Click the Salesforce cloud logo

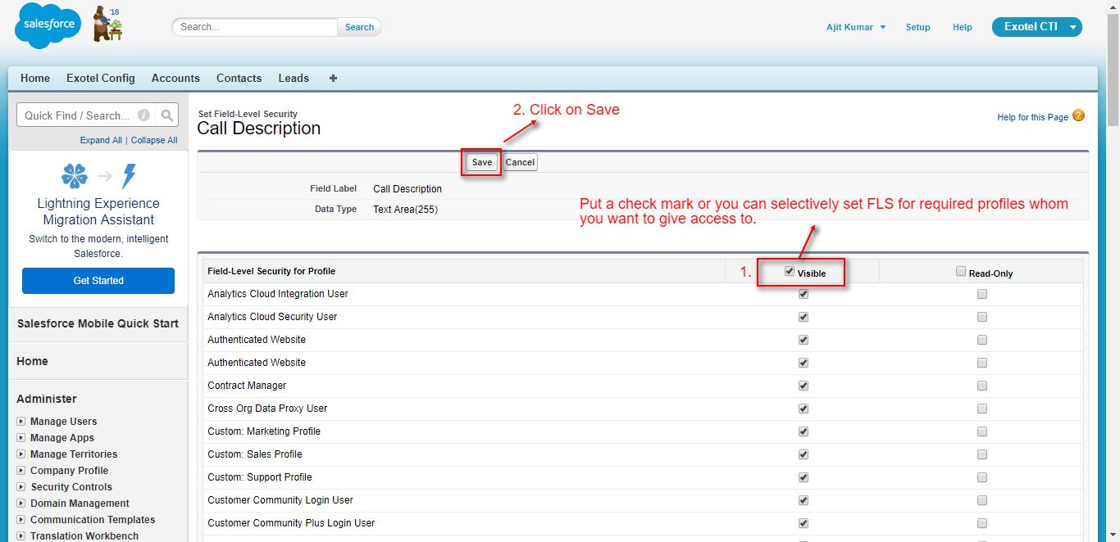48,25
